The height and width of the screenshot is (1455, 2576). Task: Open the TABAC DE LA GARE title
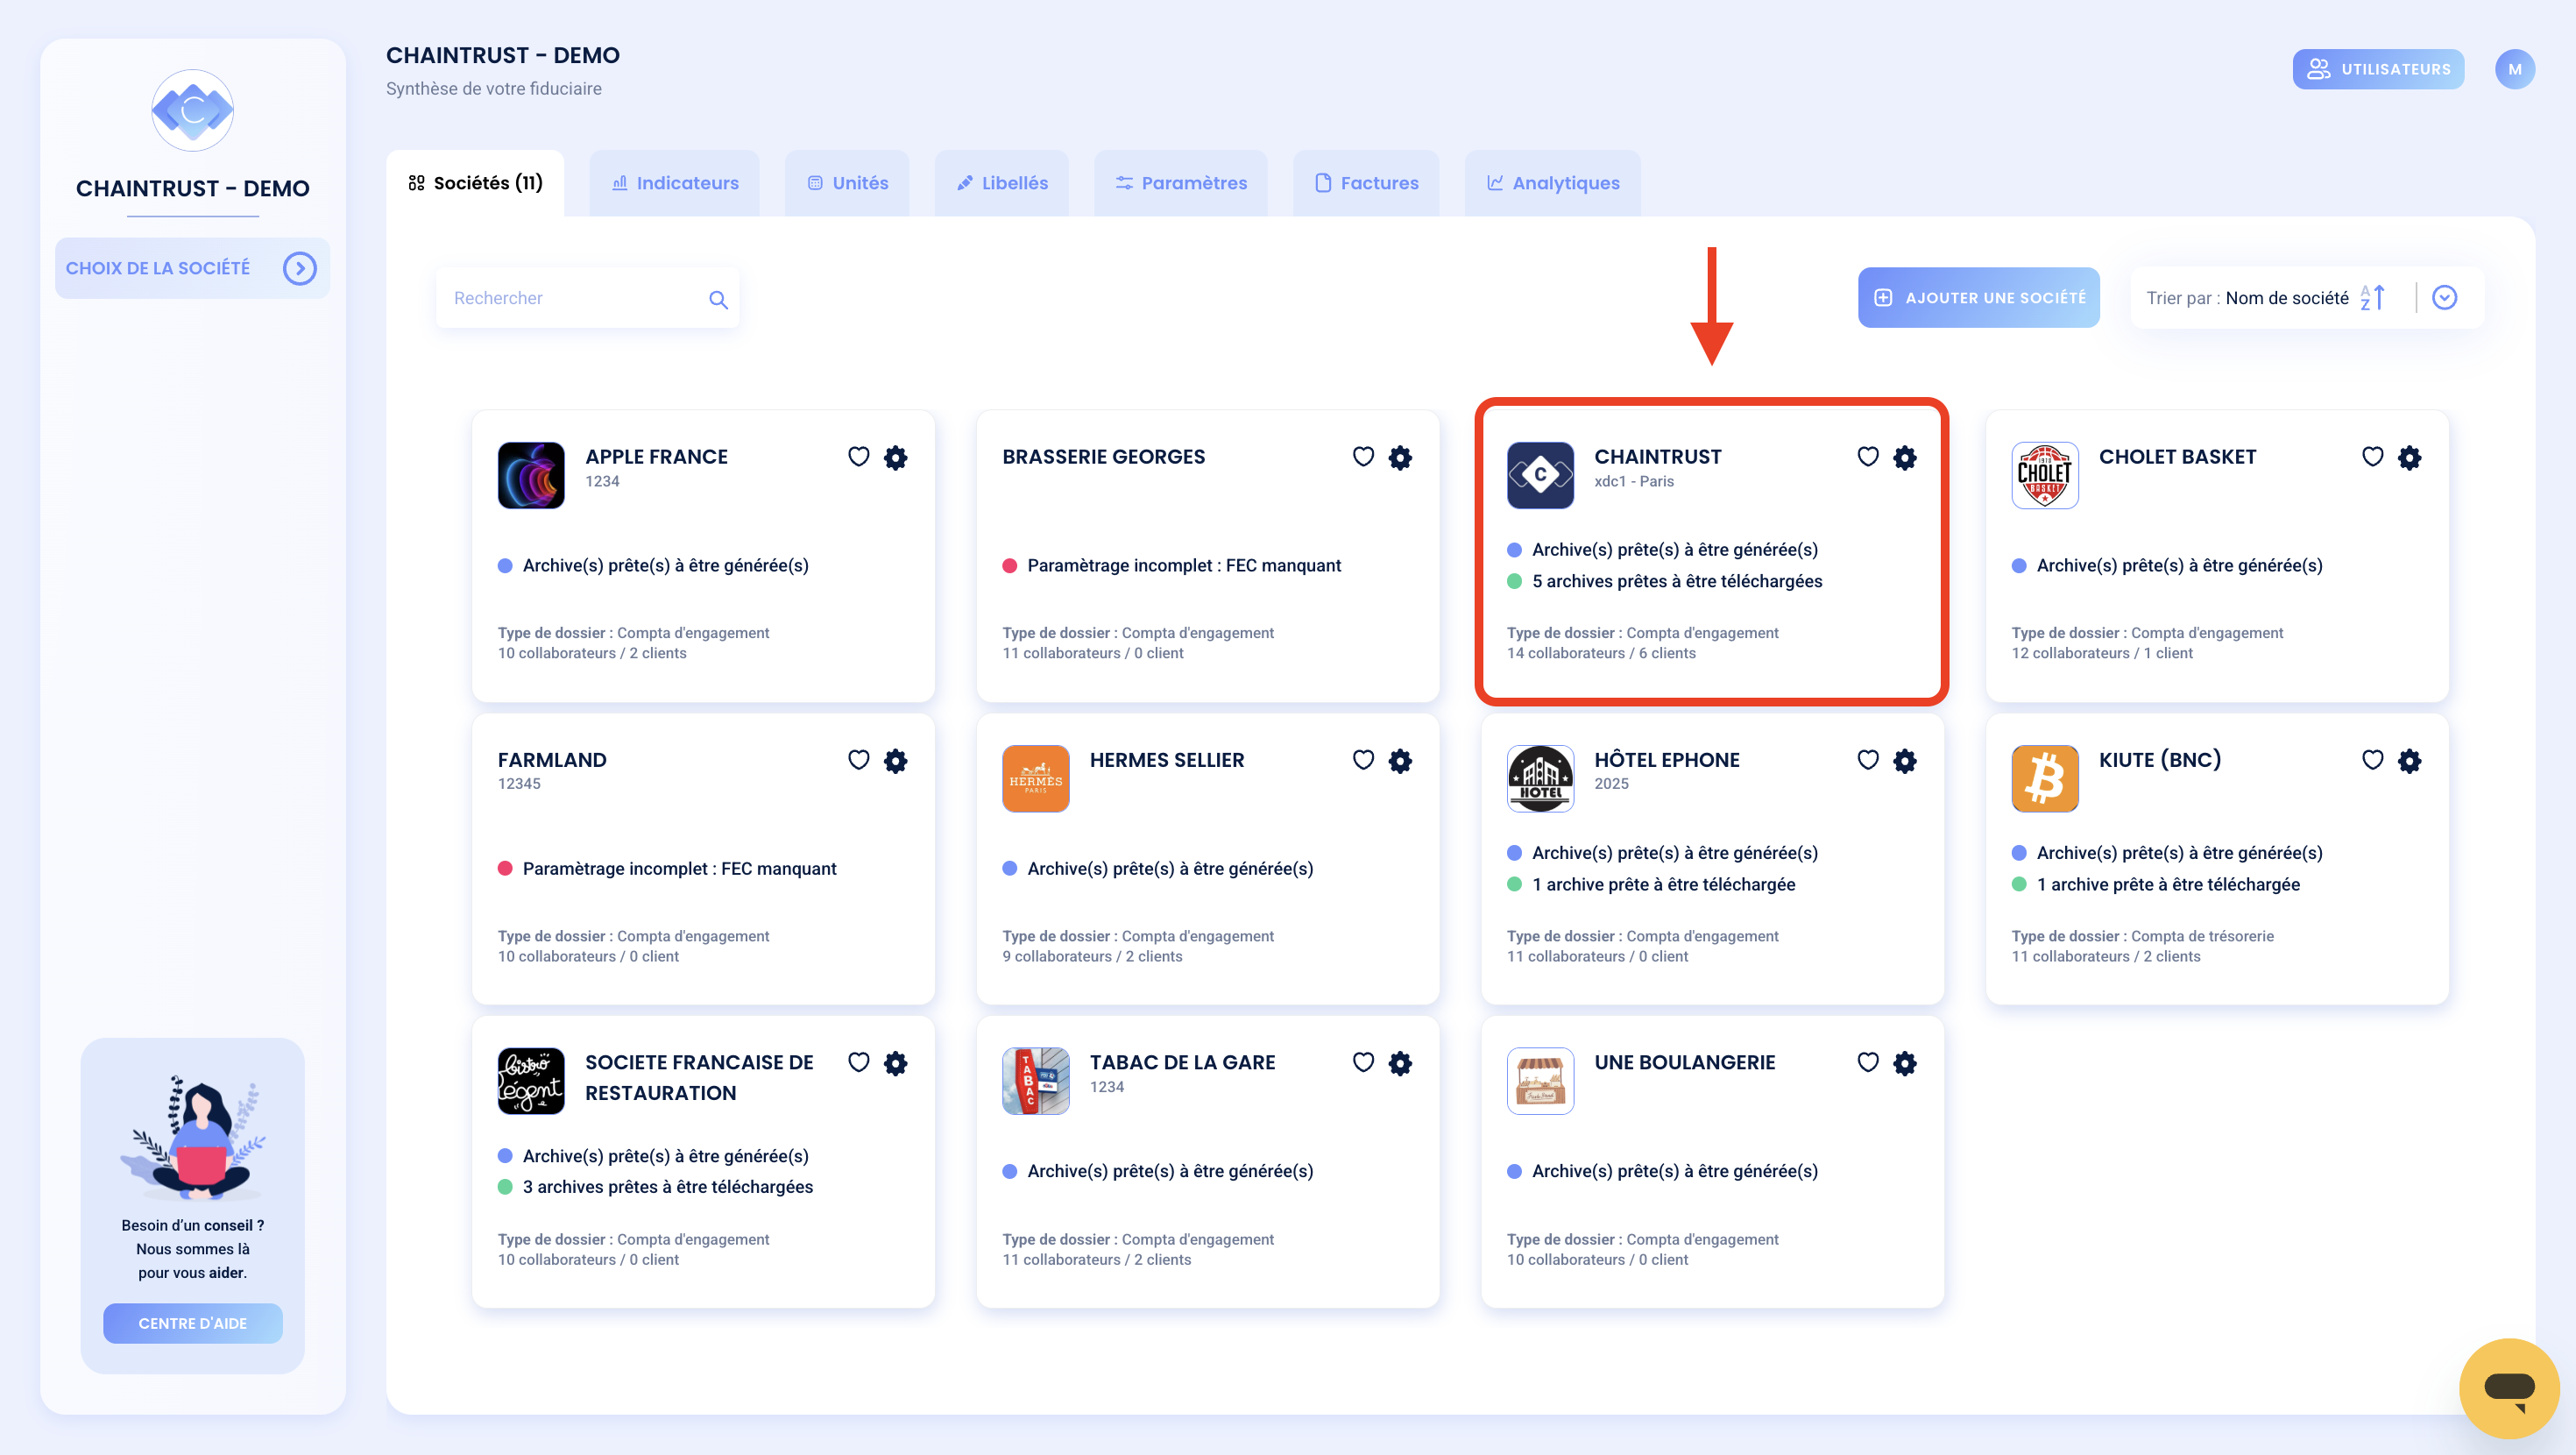tap(1182, 1061)
